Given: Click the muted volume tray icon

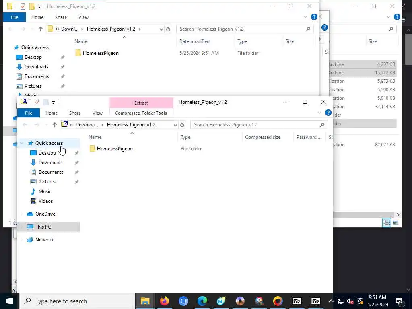Looking at the screenshot, I should tap(350, 301).
